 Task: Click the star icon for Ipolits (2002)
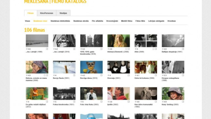(x=108, y=102)
